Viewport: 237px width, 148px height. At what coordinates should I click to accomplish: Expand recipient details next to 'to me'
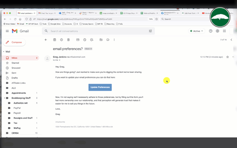pos(60,60)
